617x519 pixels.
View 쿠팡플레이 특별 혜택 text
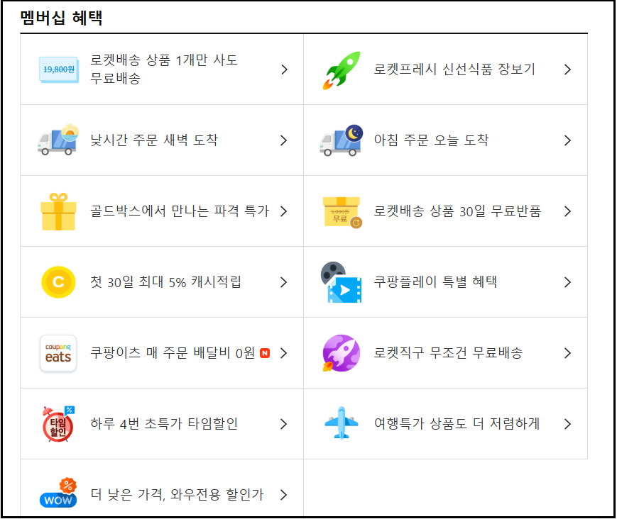tap(435, 281)
